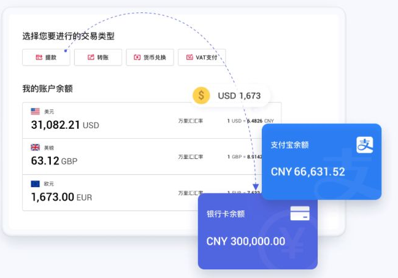Click the gold dollar coin icon
Viewport: 398px width, 278px height.
click(x=201, y=96)
